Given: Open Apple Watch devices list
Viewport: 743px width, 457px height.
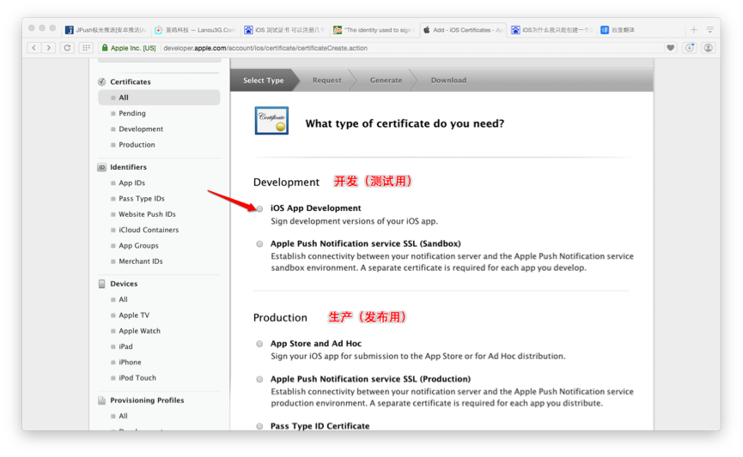Looking at the screenshot, I should tap(139, 331).
